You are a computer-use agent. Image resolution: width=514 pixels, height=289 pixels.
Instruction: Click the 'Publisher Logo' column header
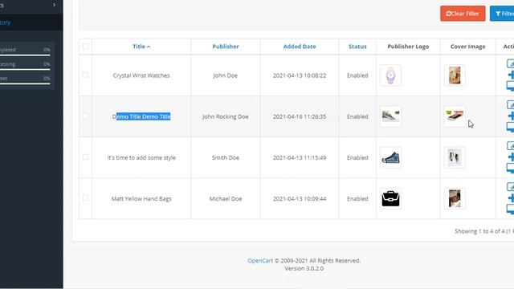[408, 47]
